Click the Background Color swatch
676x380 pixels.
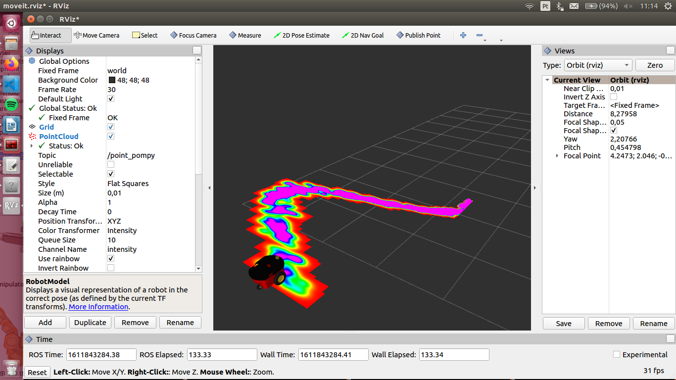click(112, 80)
